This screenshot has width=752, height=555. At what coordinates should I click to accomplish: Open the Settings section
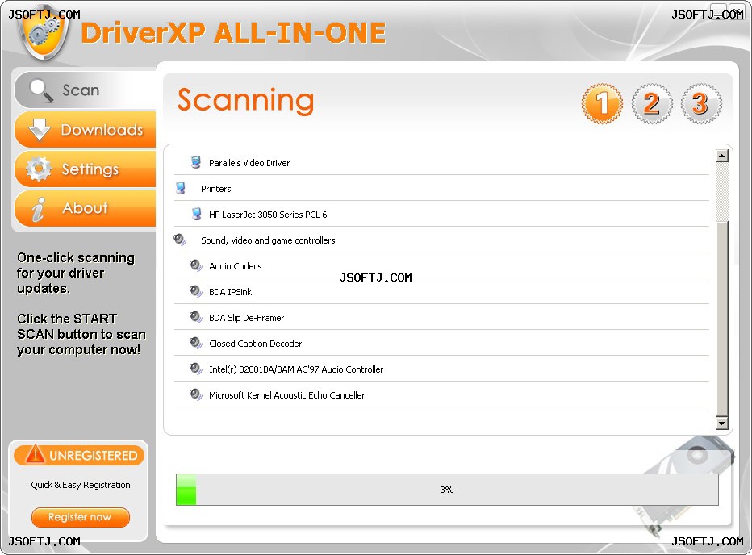pyautogui.click(x=86, y=169)
